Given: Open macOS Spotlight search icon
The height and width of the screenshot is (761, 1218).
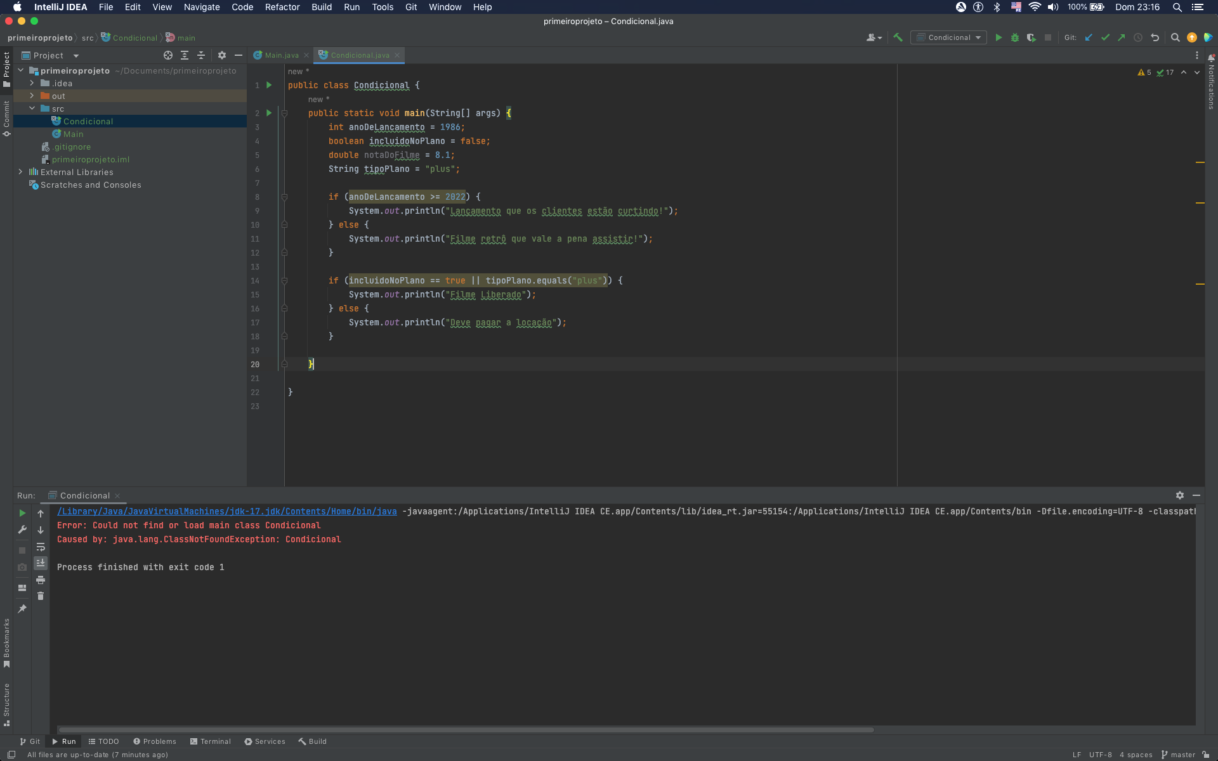Looking at the screenshot, I should tap(1177, 7).
